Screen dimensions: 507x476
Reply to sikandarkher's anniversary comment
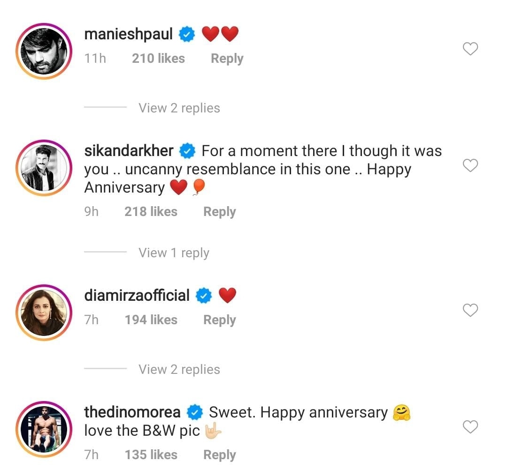(x=219, y=212)
